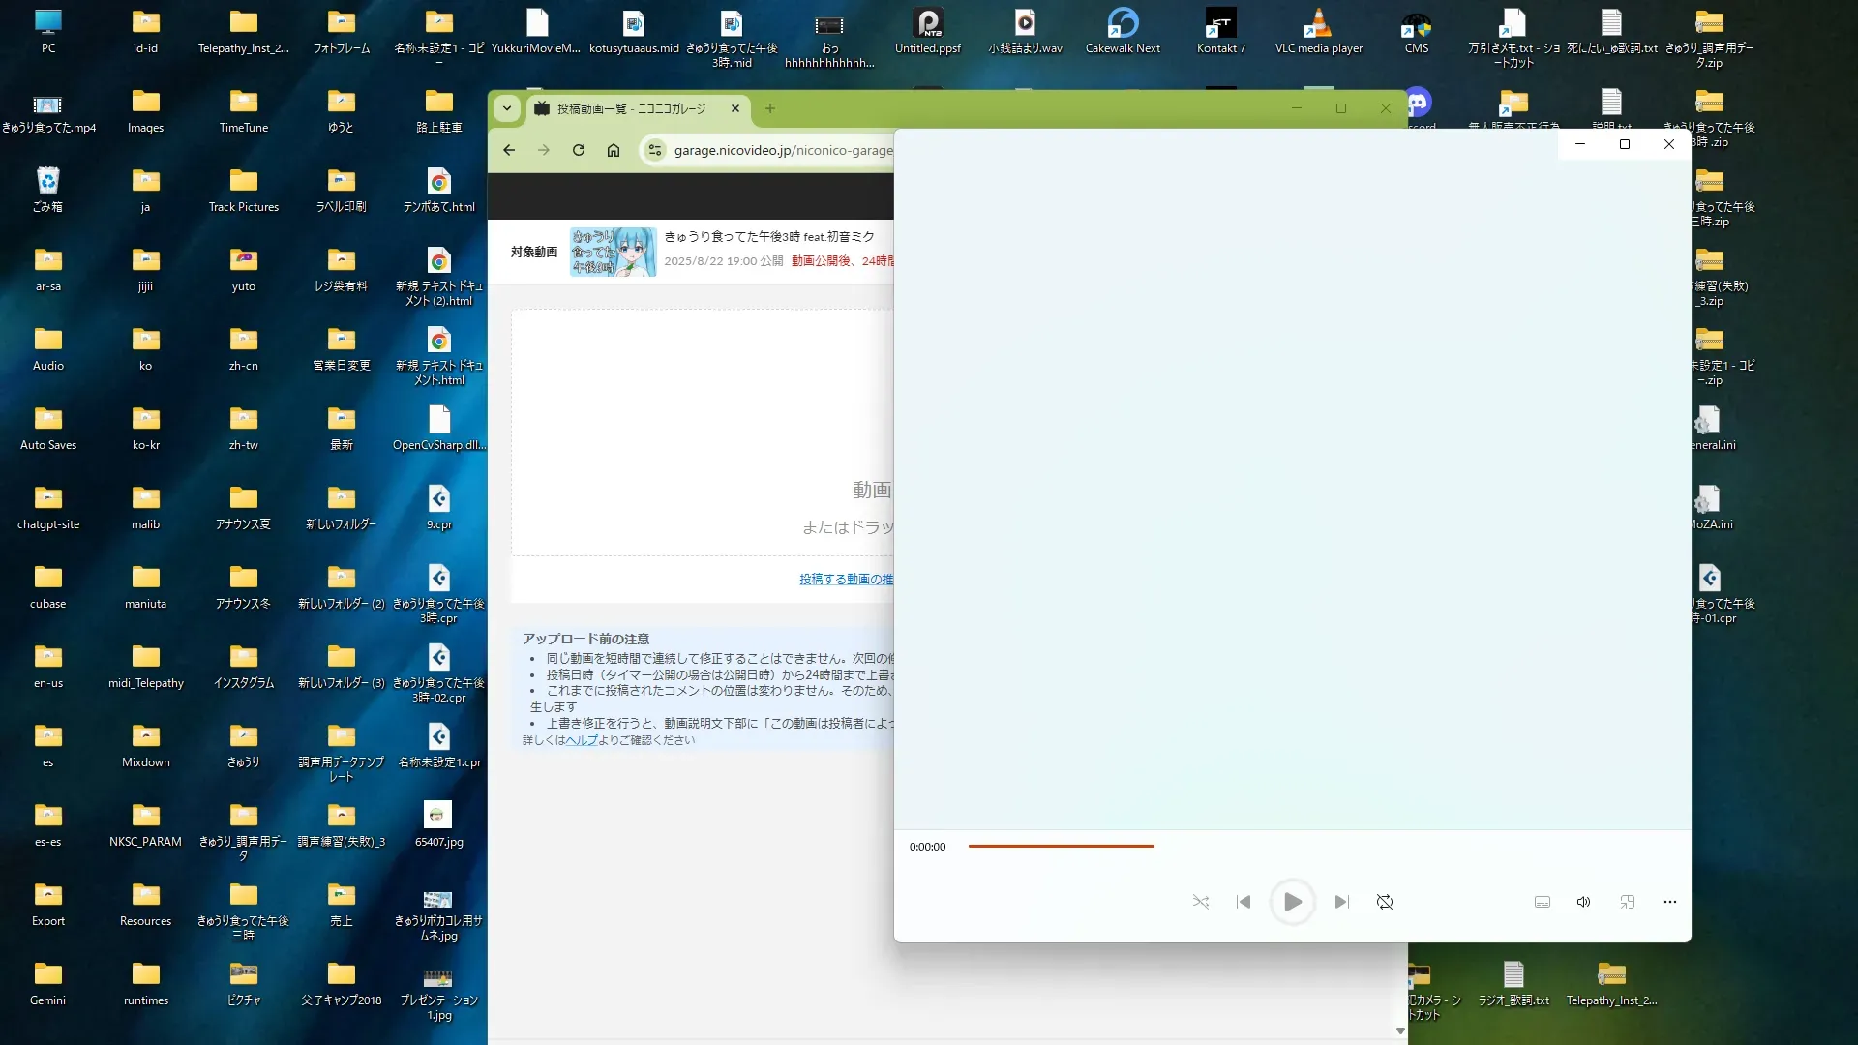
Task: Toggle repeat mode in media player
Action: pyautogui.click(x=1385, y=902)
